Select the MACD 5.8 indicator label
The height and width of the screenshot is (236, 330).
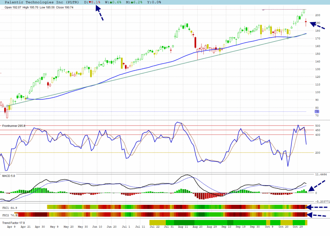(x=9, y=176)
